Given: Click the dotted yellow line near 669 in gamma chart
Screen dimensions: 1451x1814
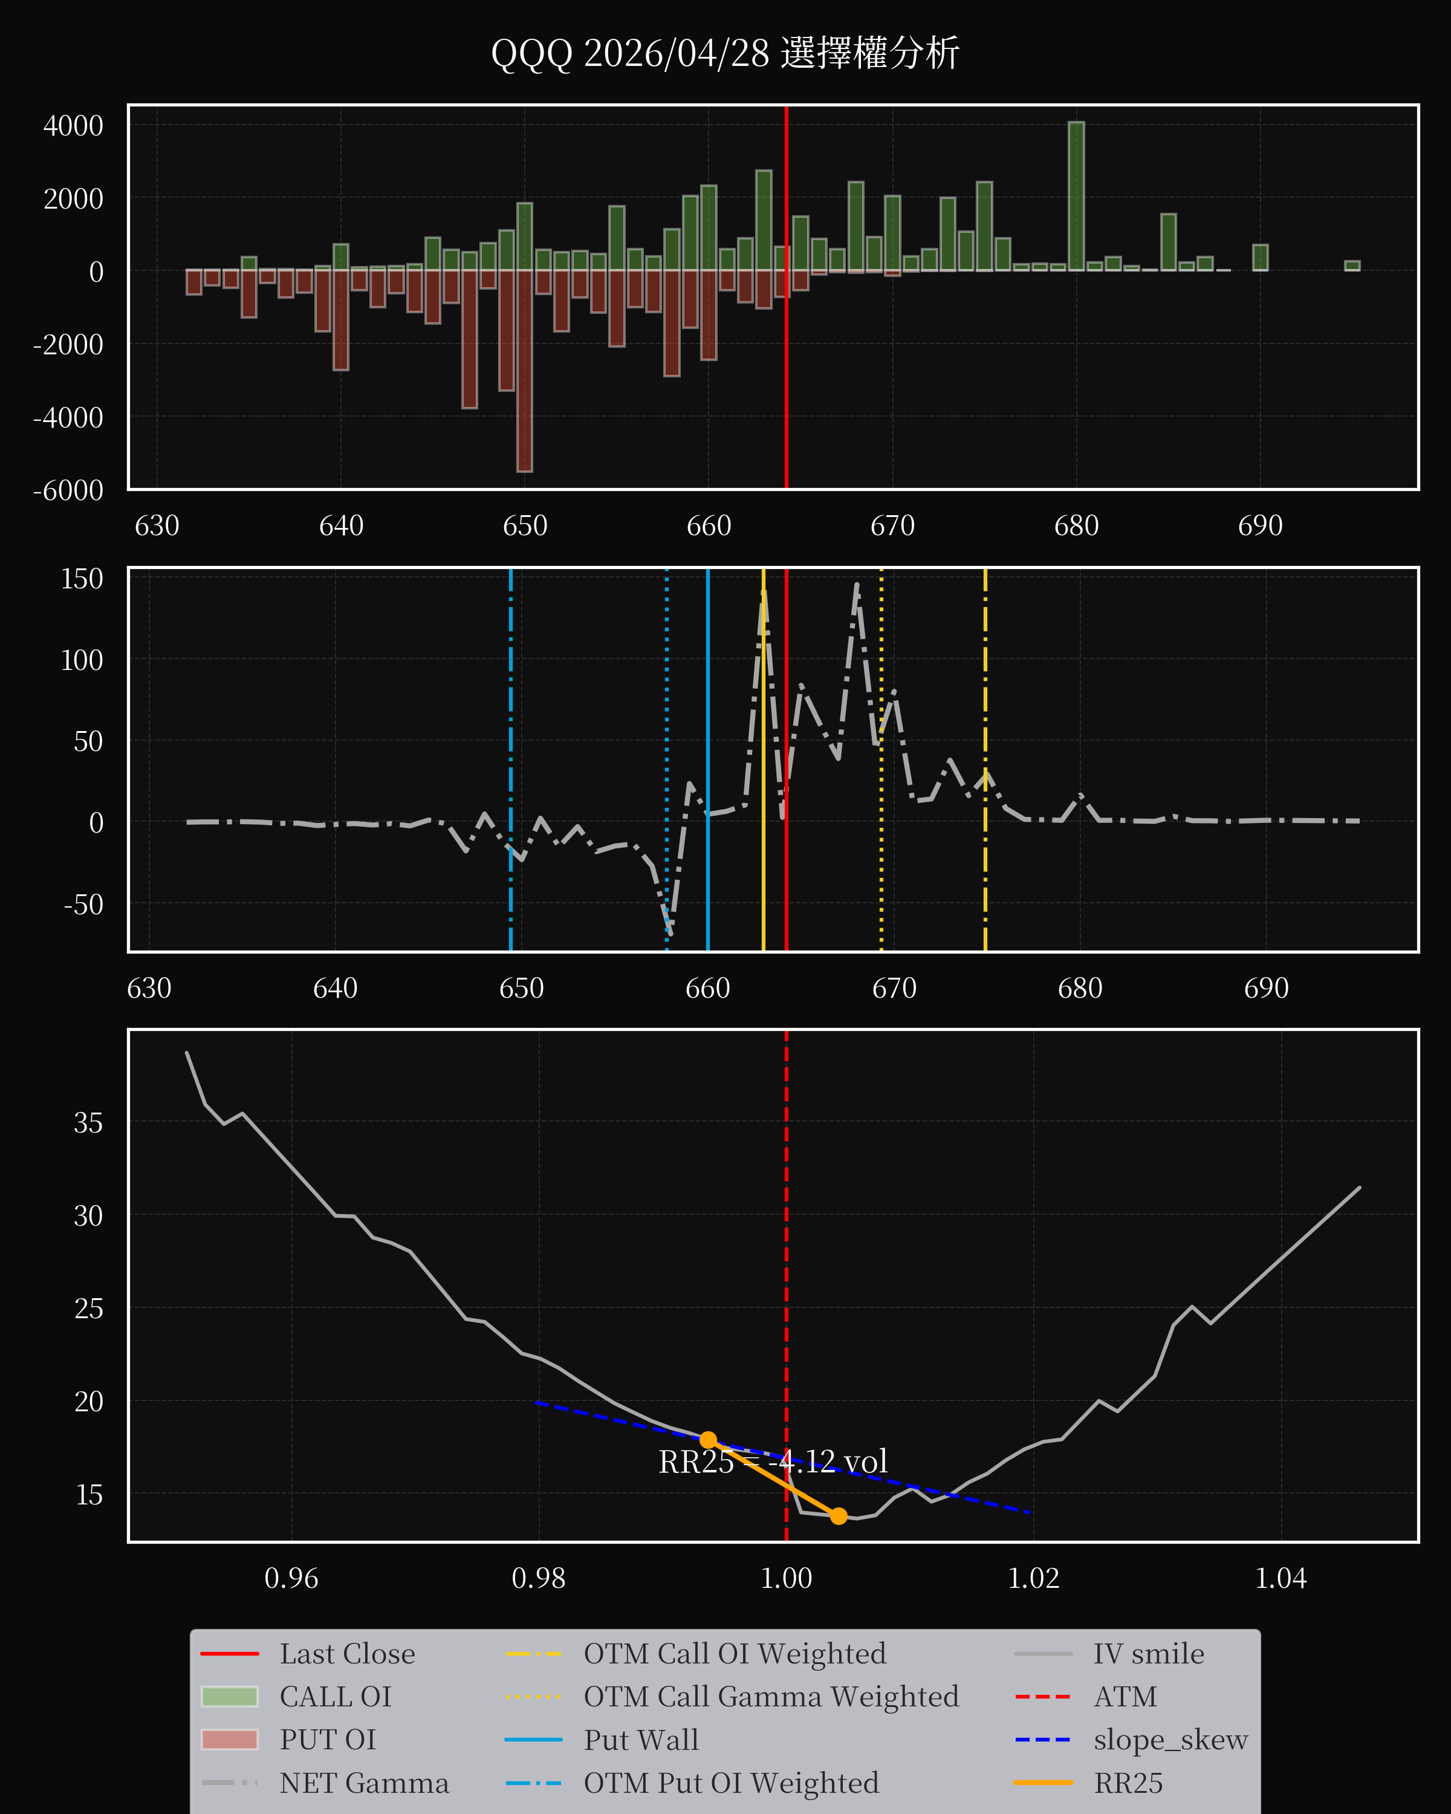Looking at the screenshot, I should click(x=881, y=759).
